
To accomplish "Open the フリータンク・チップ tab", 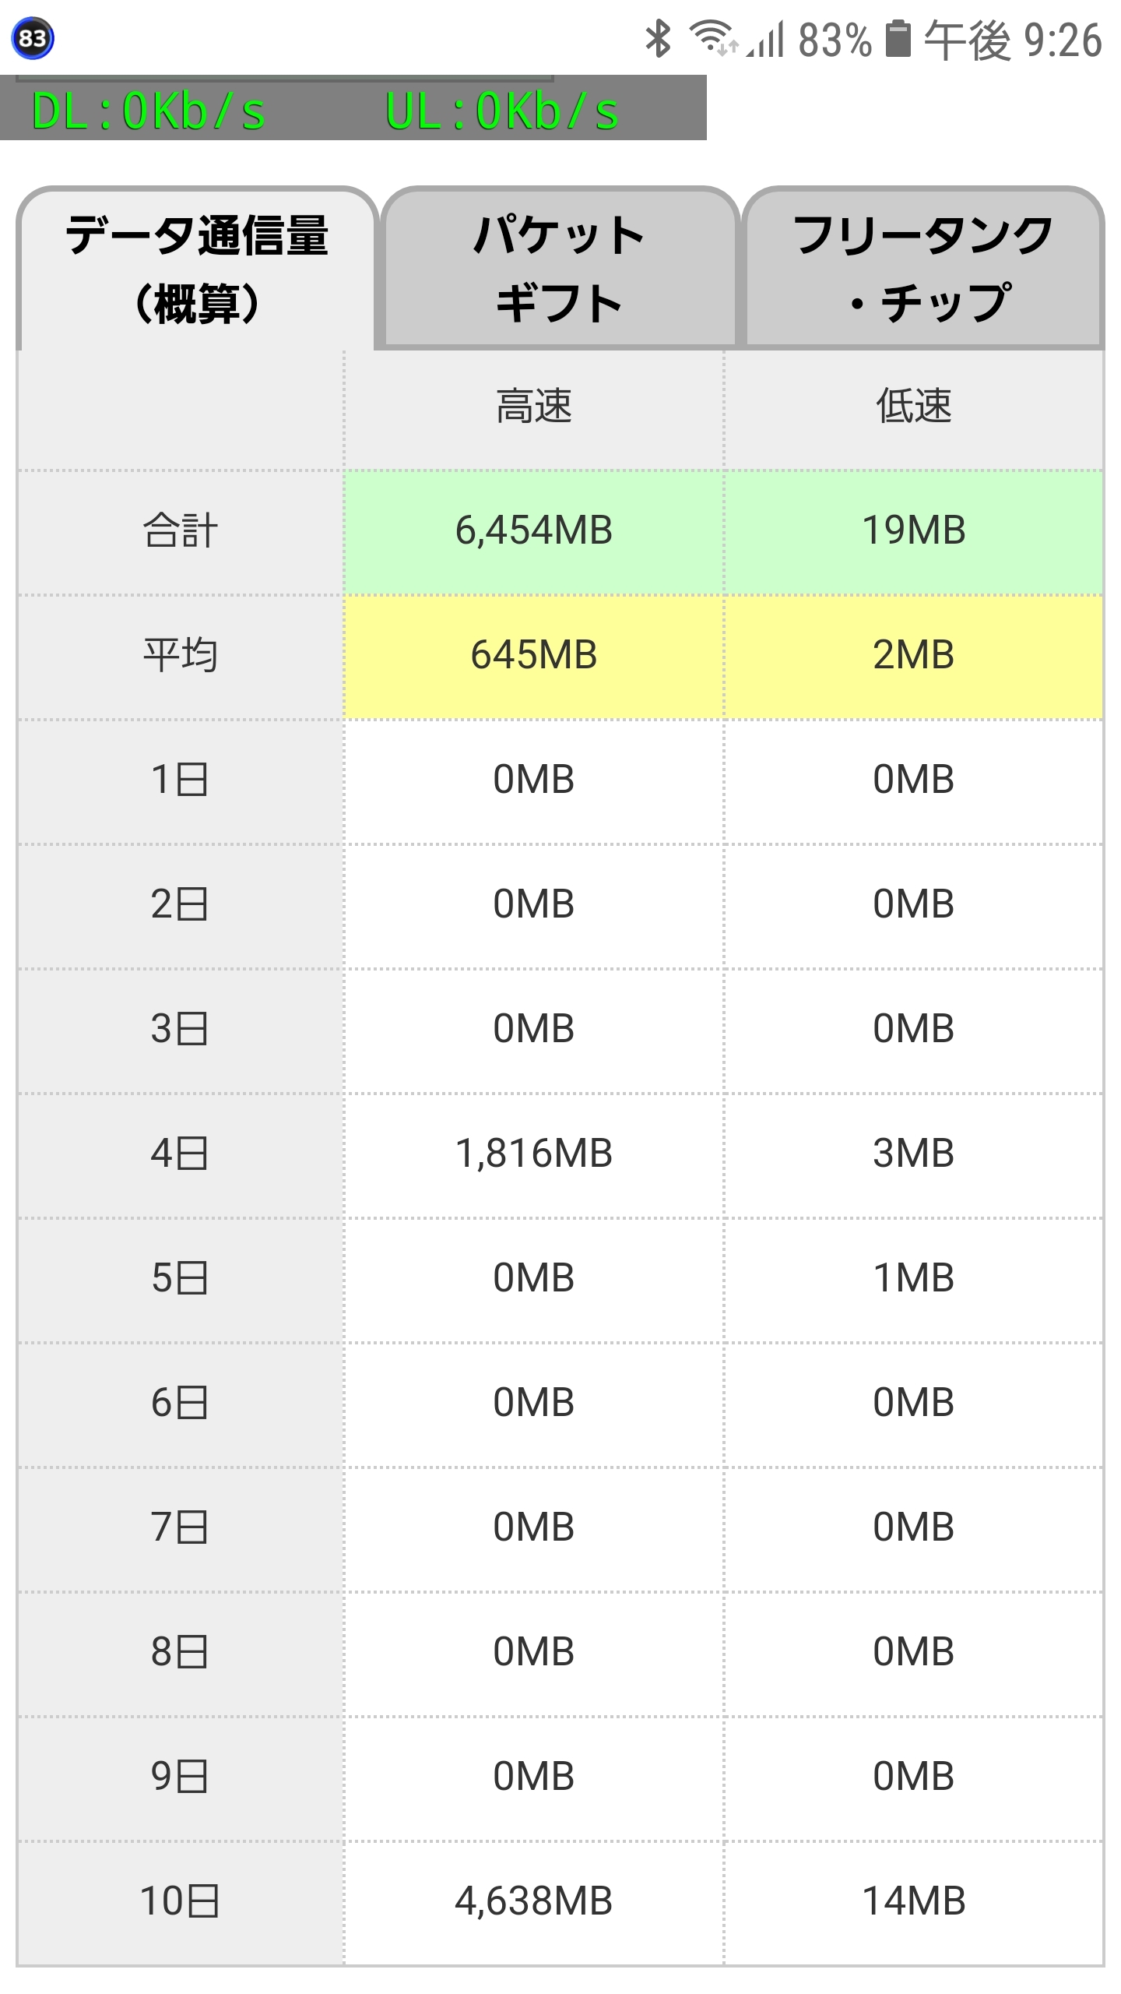I will point(923,269).
